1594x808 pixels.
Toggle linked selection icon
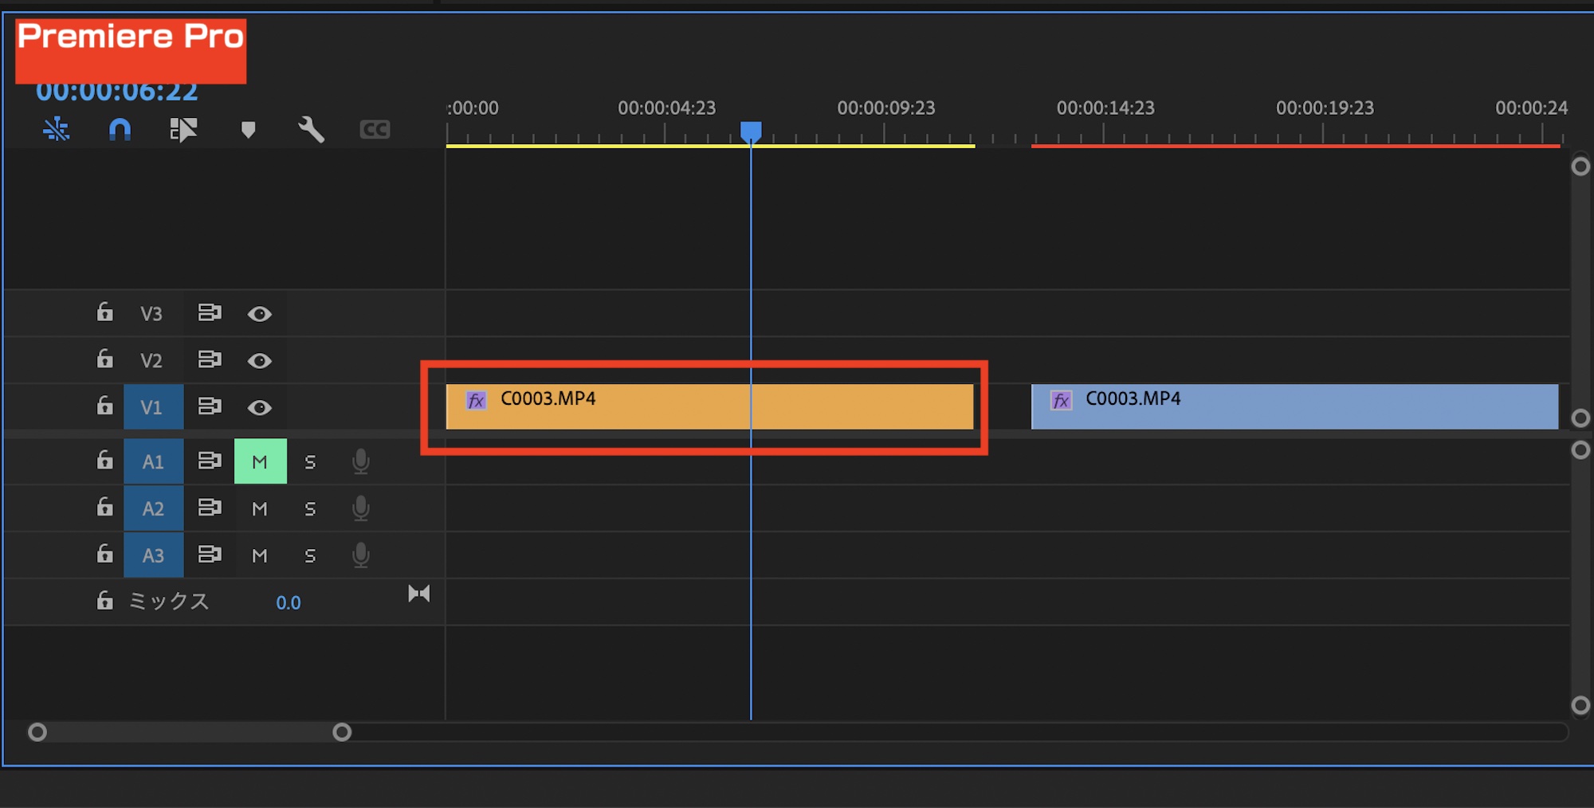click(x=183, y=129)
